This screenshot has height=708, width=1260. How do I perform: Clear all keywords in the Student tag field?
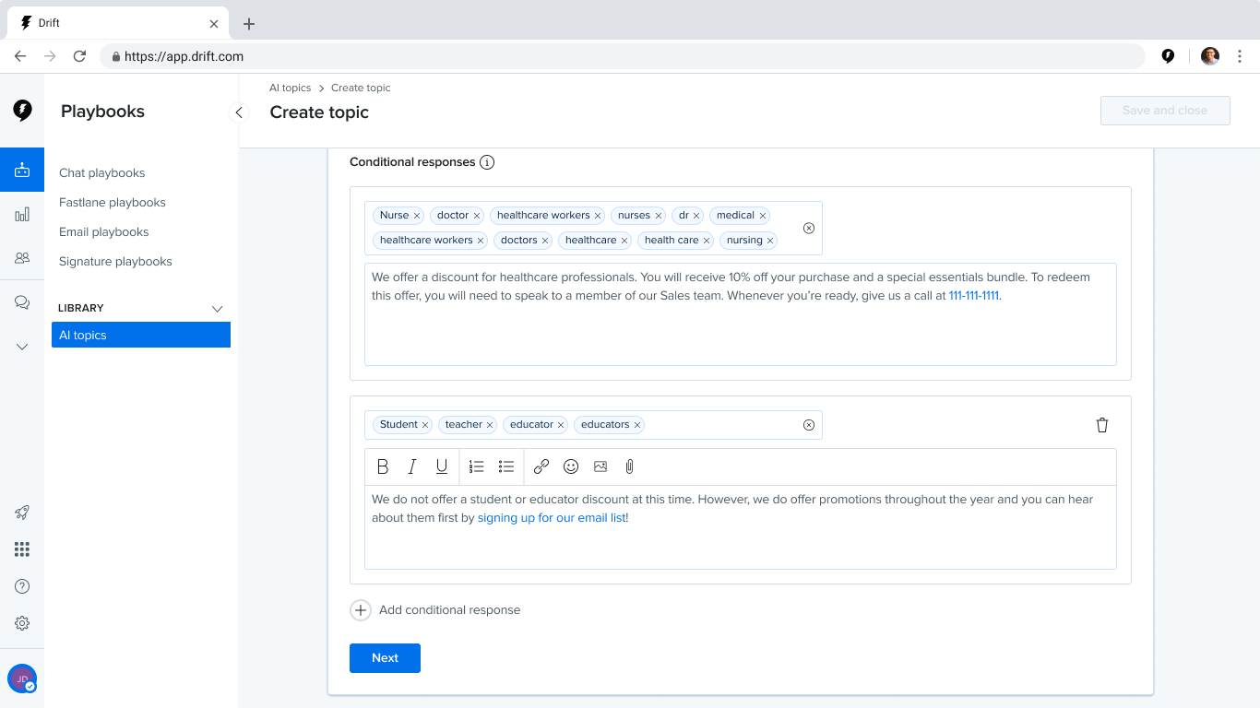(809, 425)
